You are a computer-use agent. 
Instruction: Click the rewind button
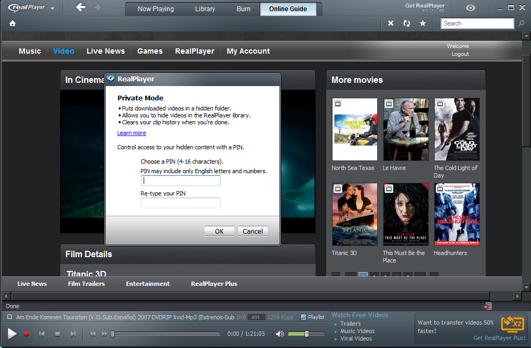click(93, 334)
